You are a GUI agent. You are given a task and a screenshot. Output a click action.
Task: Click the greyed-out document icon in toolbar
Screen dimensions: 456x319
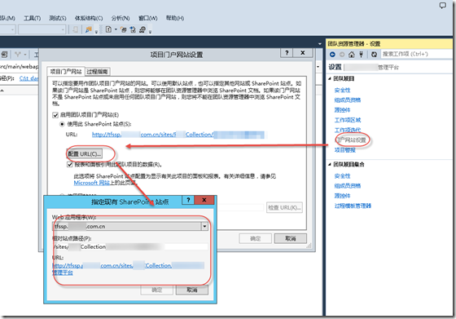[x=75, y=29]
